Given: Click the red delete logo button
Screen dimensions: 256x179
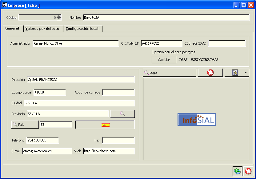Looking at the screenshot, I should 210,73.
